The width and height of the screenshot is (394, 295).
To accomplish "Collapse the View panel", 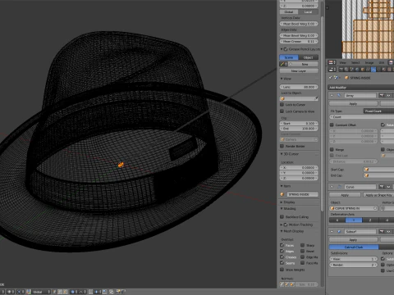I will pos(282,79).
